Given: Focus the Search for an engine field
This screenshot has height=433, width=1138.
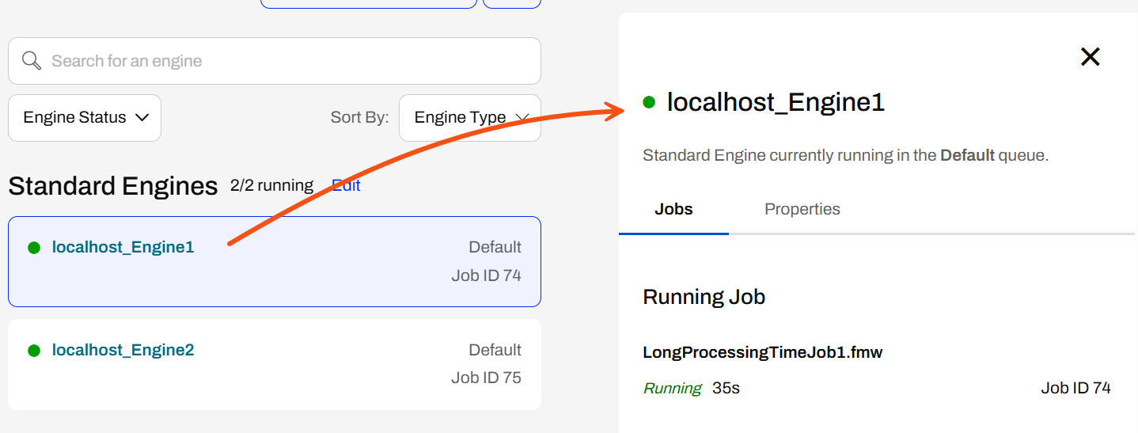Looking at the screenshot, I should point(275,61).
